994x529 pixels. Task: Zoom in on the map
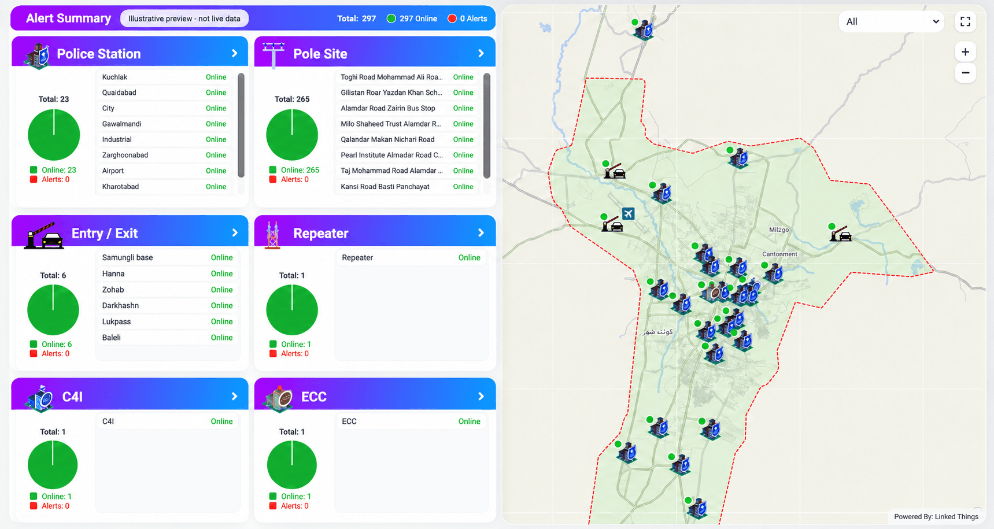[965, 52]
